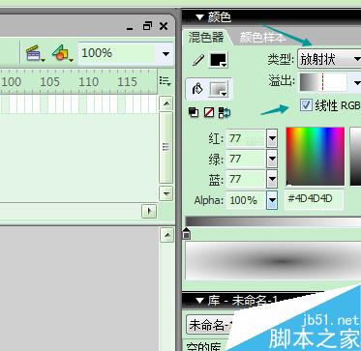The height and width of the screenshot is (351, 361).
Task: Open the Edit Scene clapperboard menu
Action: [36, 53]
